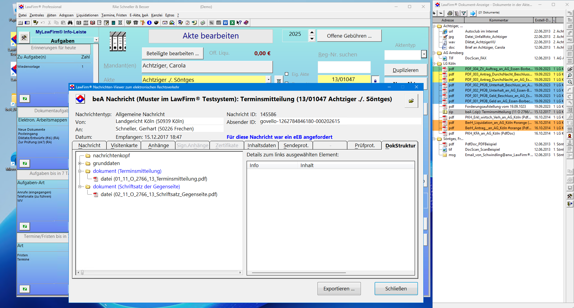The image size is (574, 308).
Task: Open Microsoft Word via the toolbar icon
Action: [x=225, y=23]
